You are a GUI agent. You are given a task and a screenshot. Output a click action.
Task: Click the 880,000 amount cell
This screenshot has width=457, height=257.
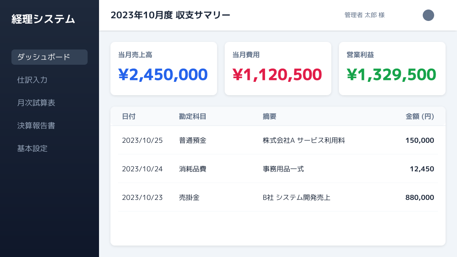[x=420, y=197]
